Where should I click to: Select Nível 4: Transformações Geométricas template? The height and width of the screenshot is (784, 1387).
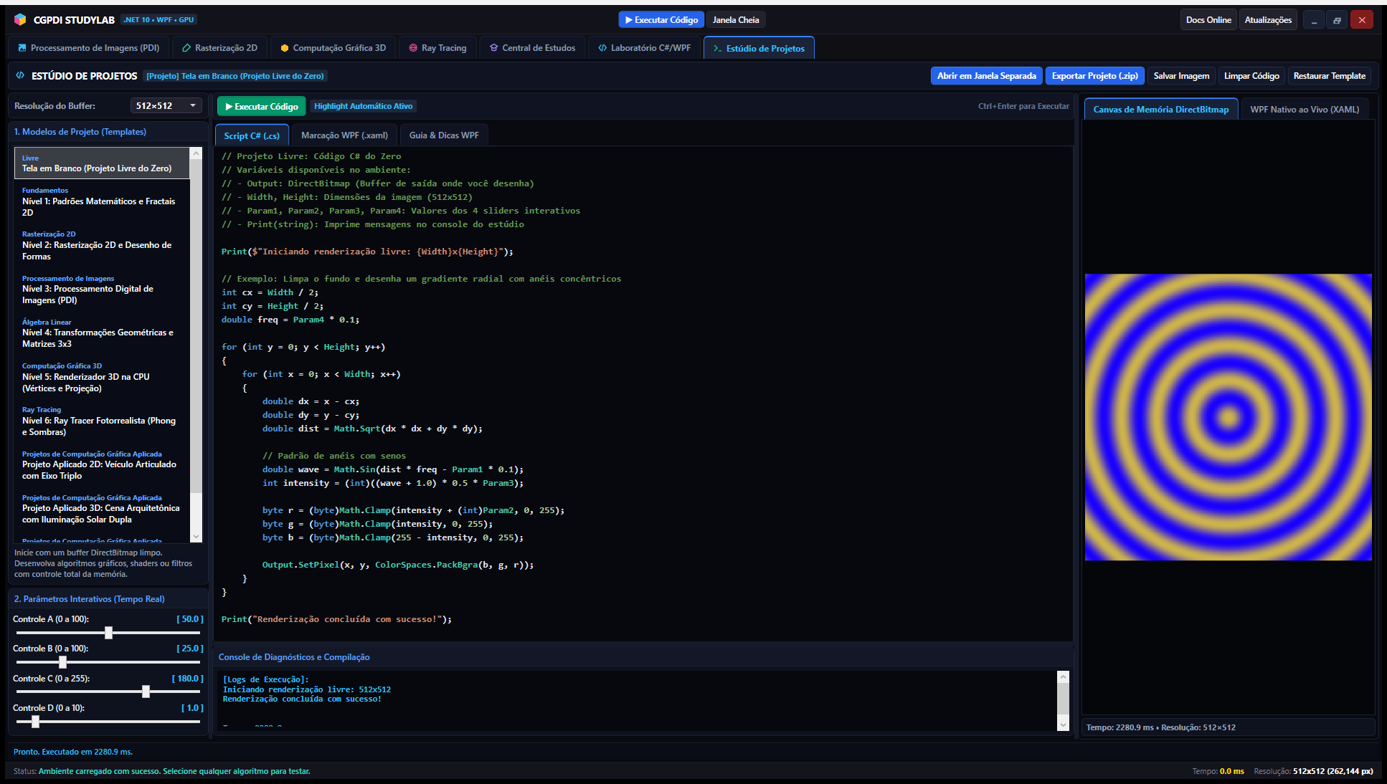[102, 333]
